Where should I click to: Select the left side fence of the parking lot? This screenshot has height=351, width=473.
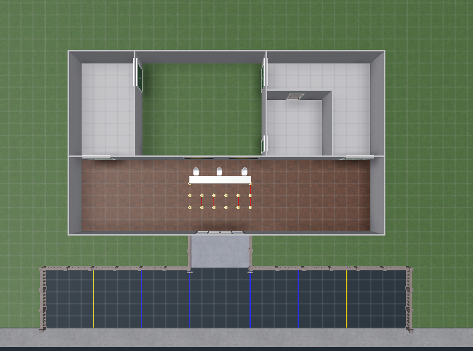coord(43,299)
